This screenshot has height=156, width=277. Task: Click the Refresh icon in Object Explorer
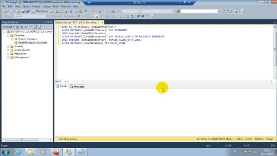35,27
